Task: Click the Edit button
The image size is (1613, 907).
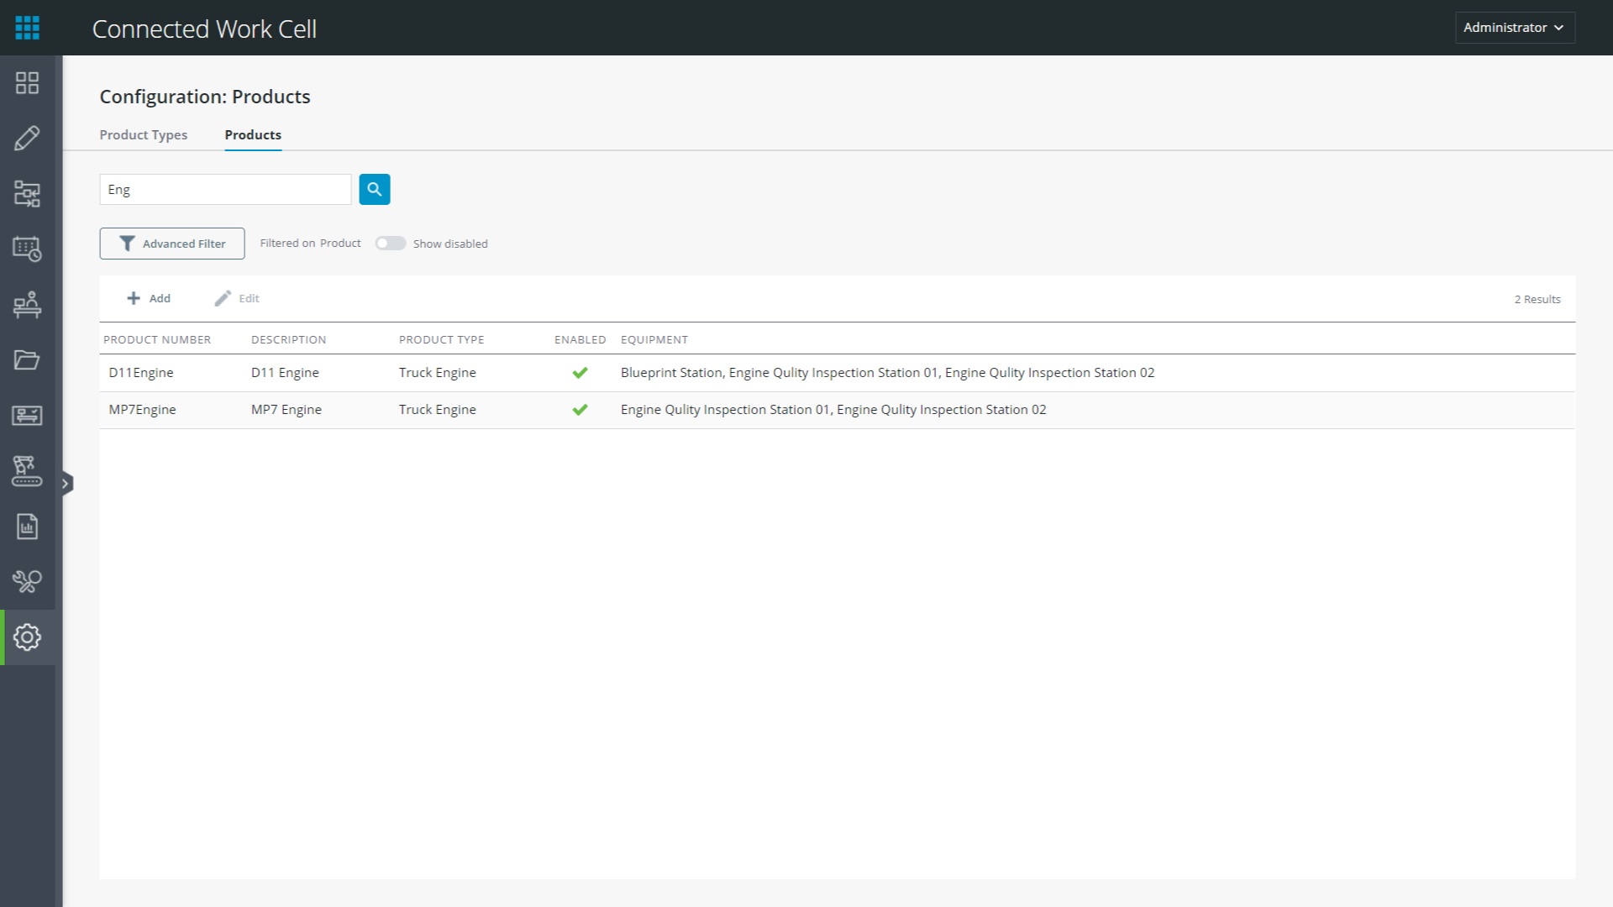Action: (237, 299)
